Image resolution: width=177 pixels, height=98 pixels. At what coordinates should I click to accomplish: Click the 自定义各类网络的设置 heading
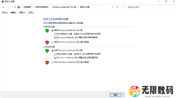[x=56, y=19]
